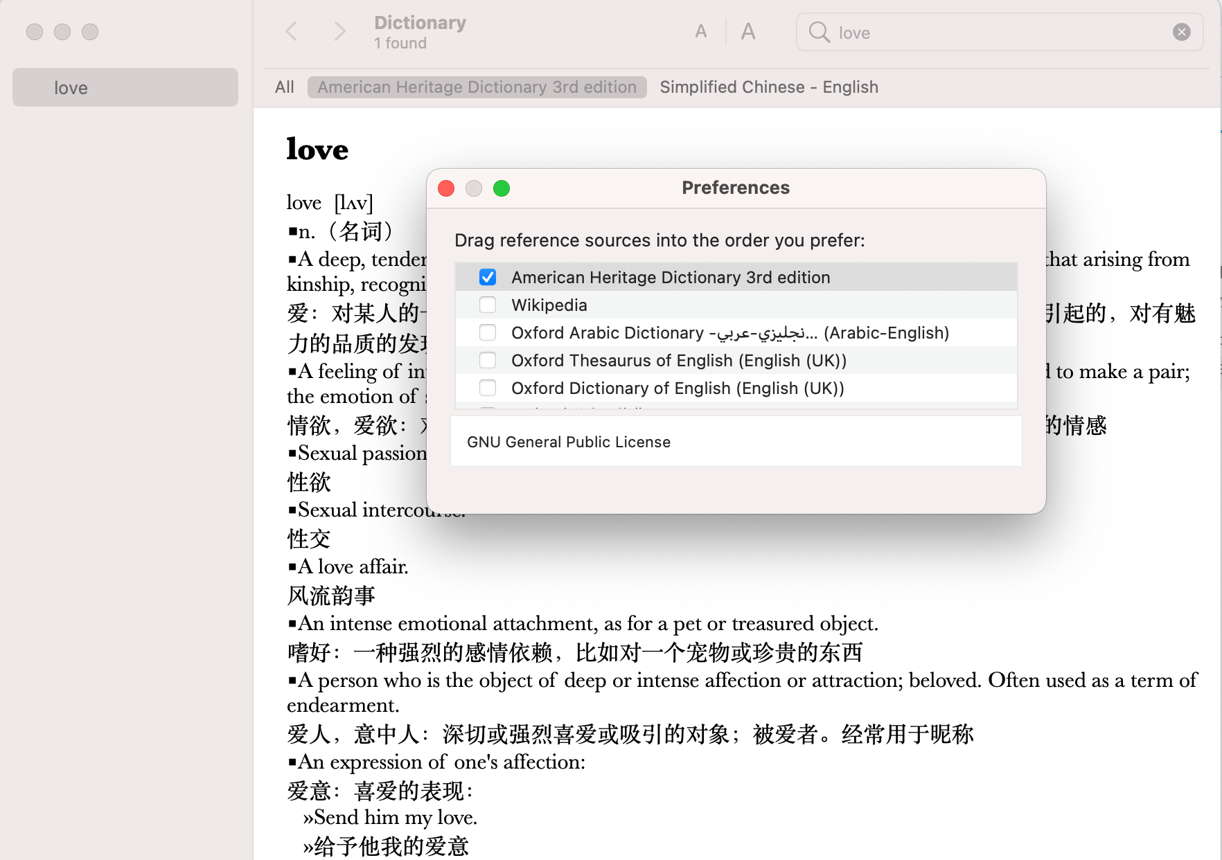
Task: Increase text size with the large A
Action: click(748, 31)
